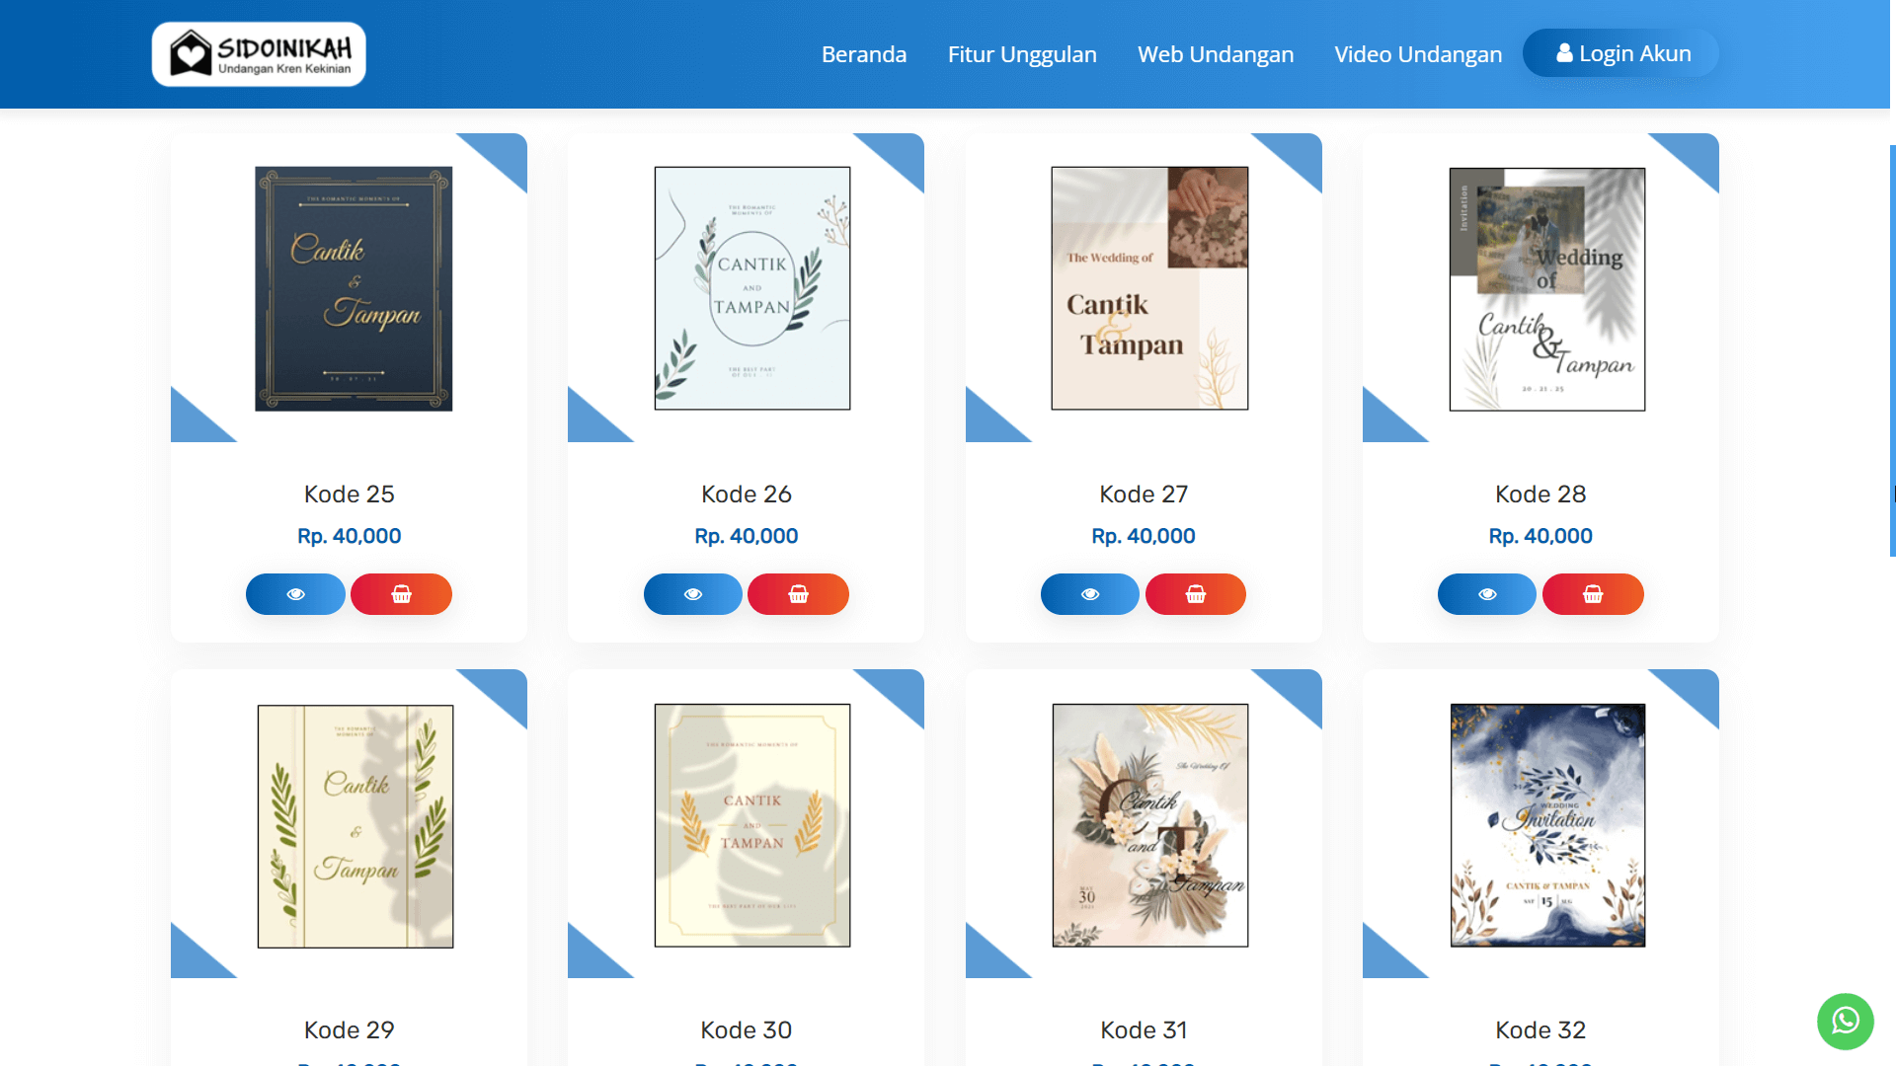Go to Beranda menu
Screen dimensions: 1896x1066
pos(863,54)
